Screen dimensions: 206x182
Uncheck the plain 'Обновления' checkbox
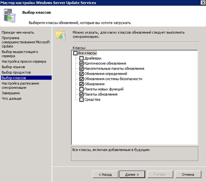coord(81,84)
